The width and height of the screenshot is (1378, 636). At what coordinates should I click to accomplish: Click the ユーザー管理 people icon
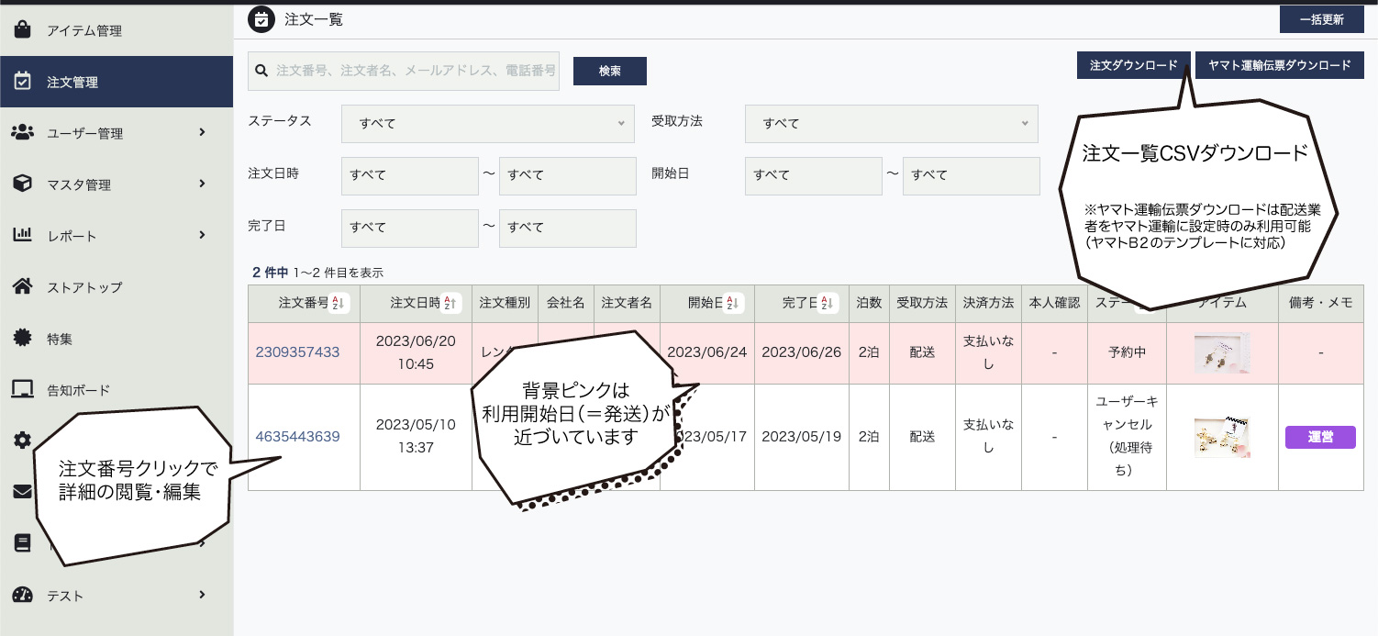click(23, 133)
